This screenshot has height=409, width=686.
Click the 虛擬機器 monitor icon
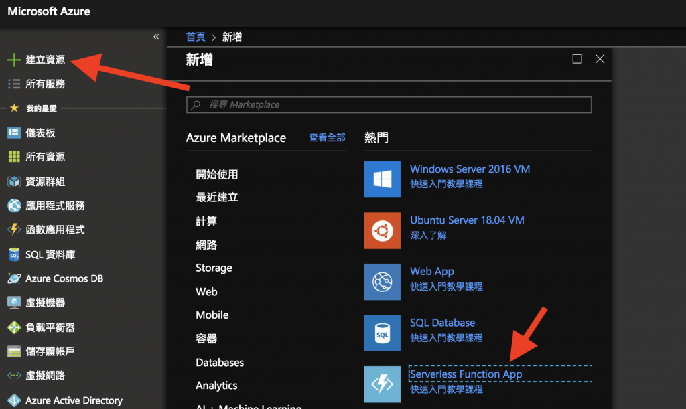[14, 303]
